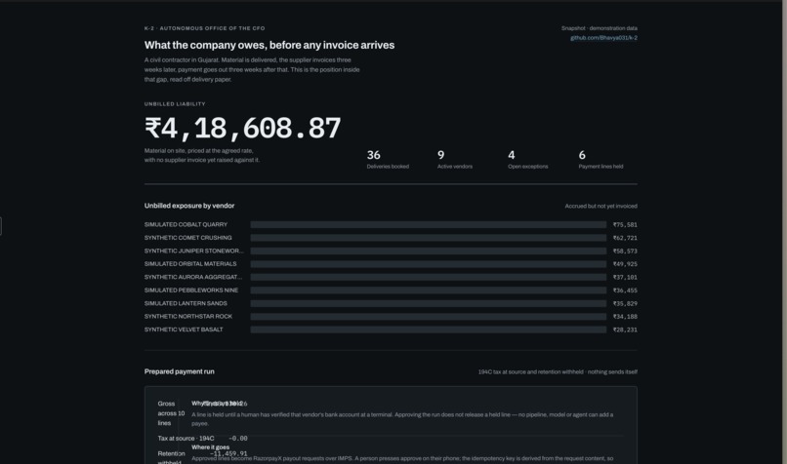Click the "UNBILLED LIABILITY" label
Image resolution: width=787 pixels, height=464 pixels.
175,104
